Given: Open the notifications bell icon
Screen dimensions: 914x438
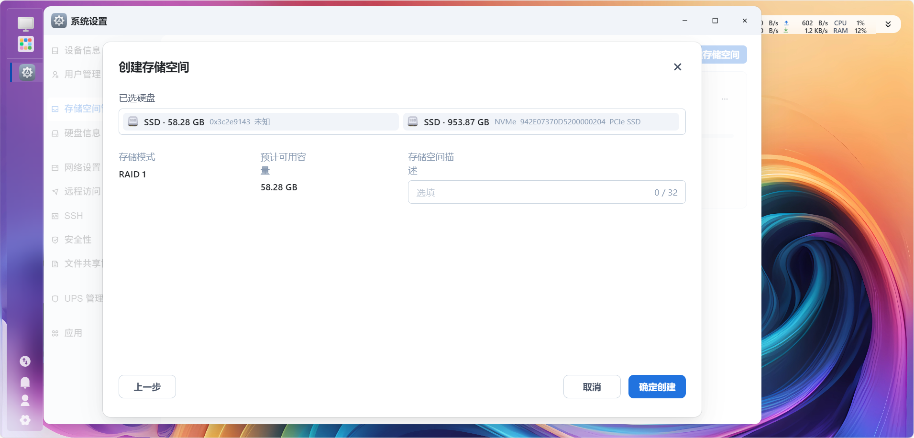Looking at the screenshot, I should click(25, 382).
